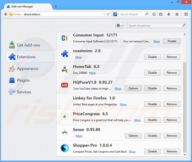Disable the Consumer Input extension
192x162 pixels.
(x=172, y=41)
